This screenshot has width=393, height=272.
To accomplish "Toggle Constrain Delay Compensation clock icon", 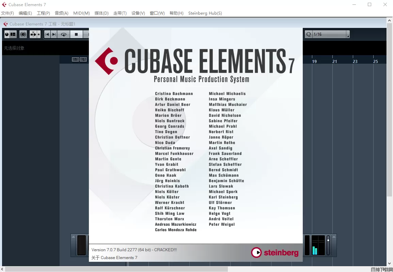I will (23, 34).
